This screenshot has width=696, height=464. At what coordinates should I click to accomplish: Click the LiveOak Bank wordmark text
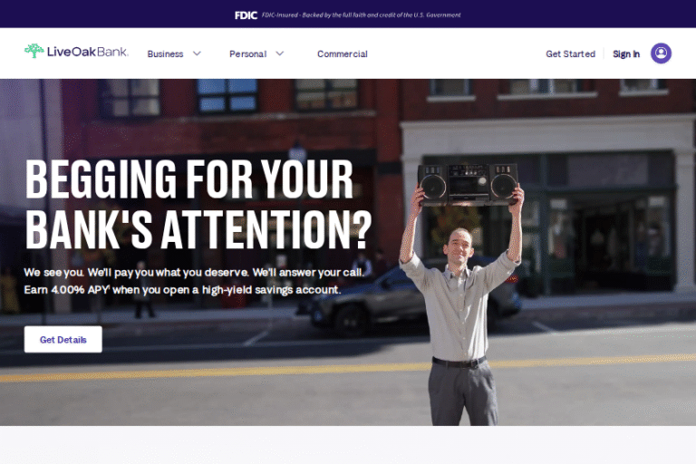click(x=88, y=52)
